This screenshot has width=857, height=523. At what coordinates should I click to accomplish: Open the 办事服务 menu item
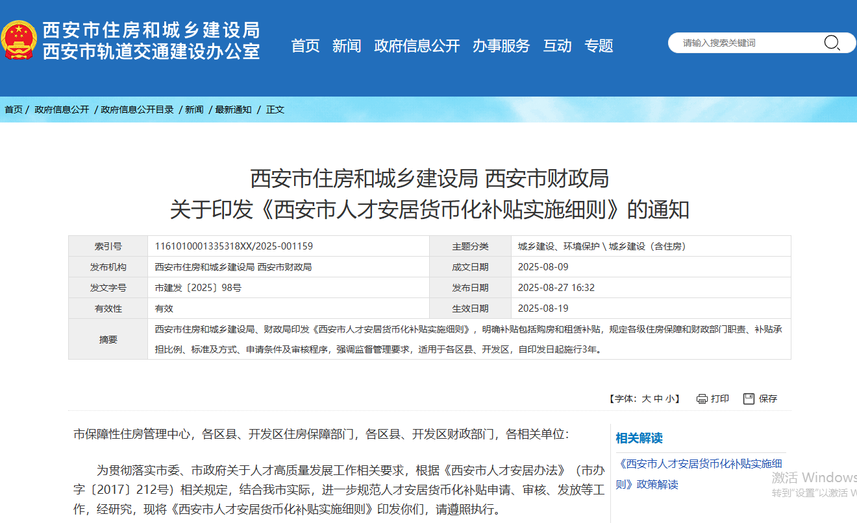tap(501, 46)
